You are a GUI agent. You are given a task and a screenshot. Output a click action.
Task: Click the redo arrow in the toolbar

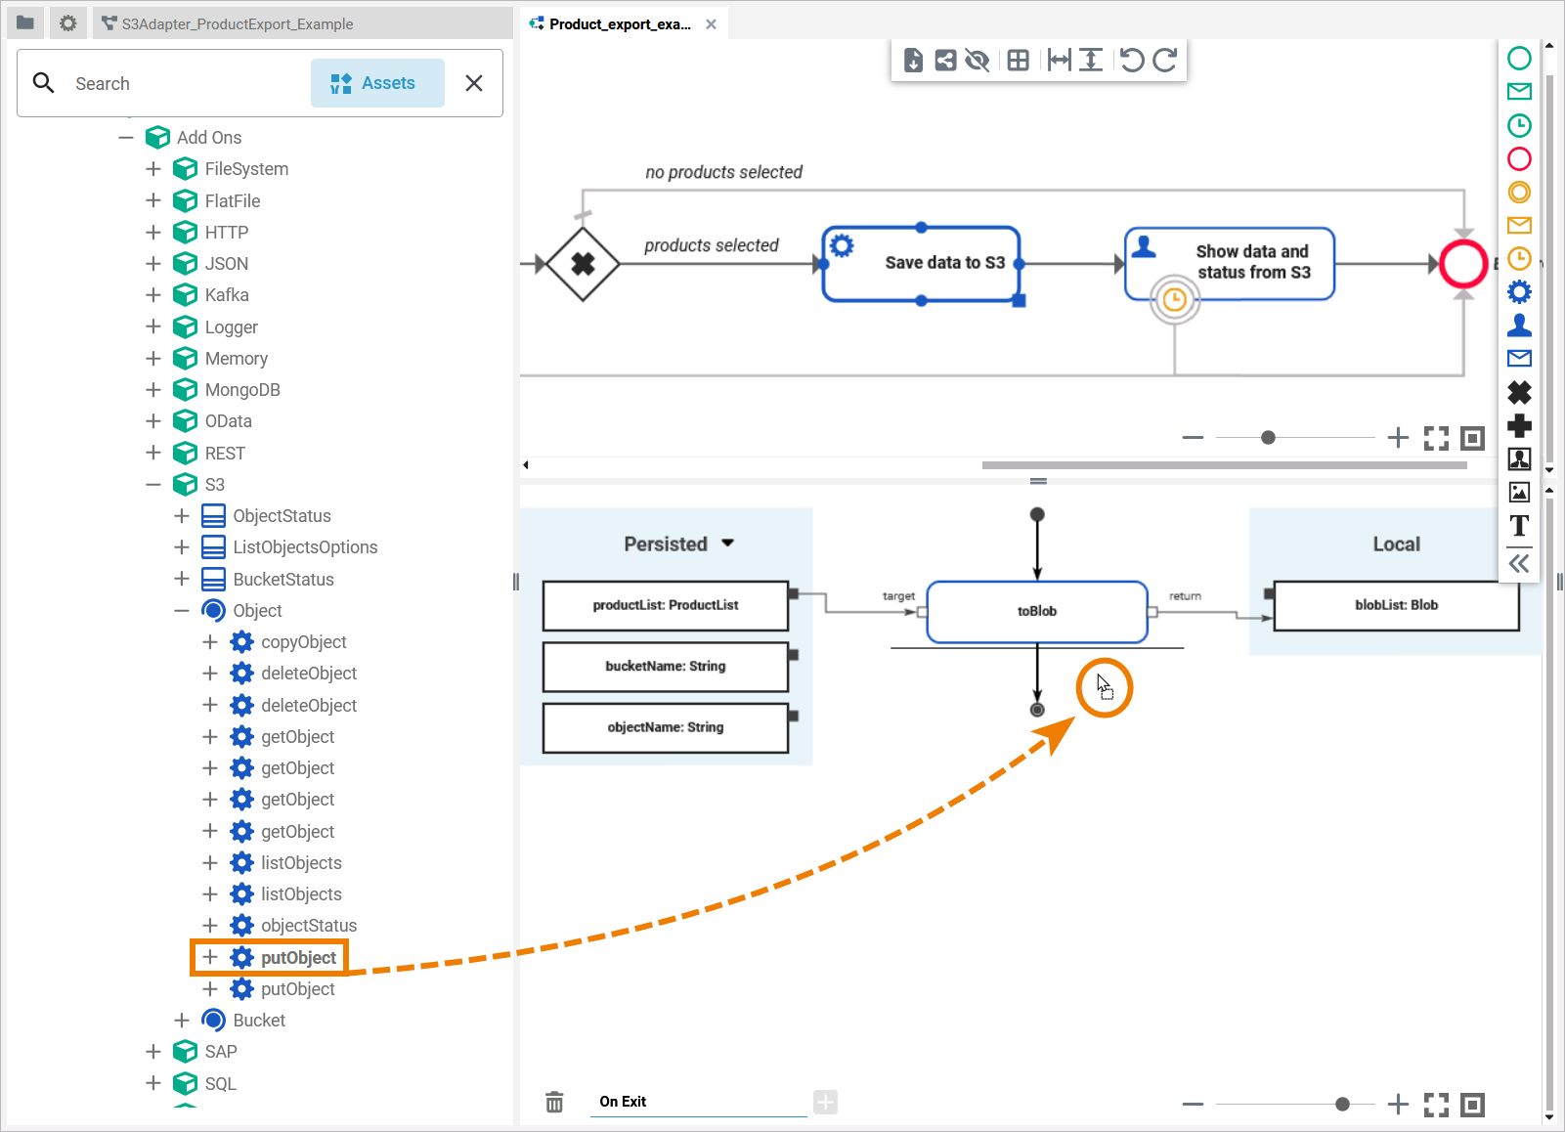1164,61
